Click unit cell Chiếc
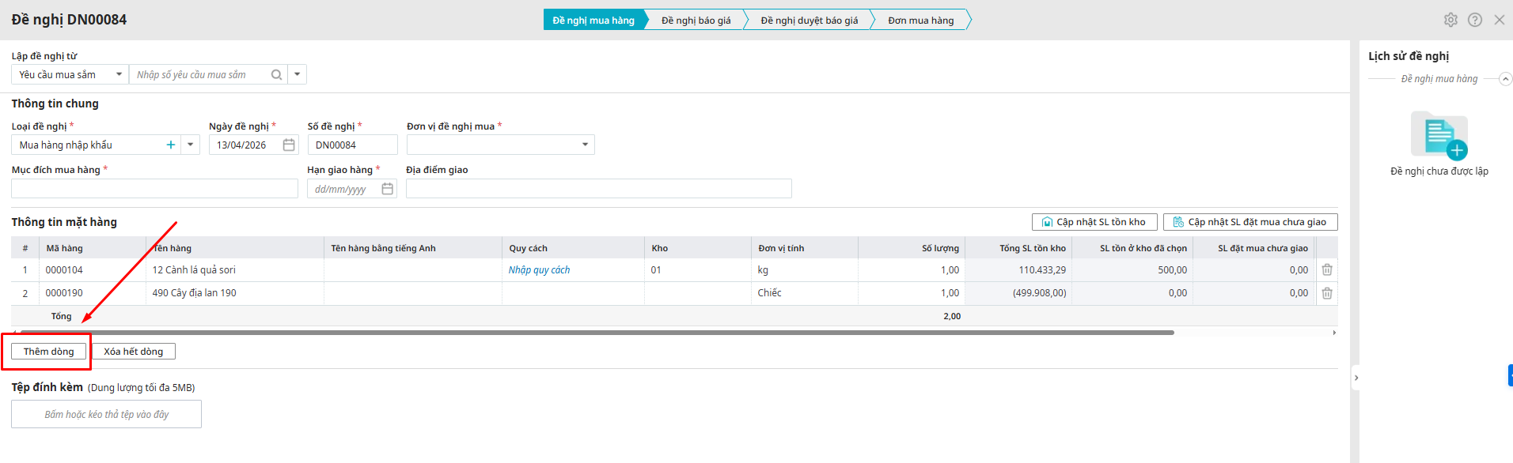This screenshot has width=1513, height=463. (x=805, y=293)
